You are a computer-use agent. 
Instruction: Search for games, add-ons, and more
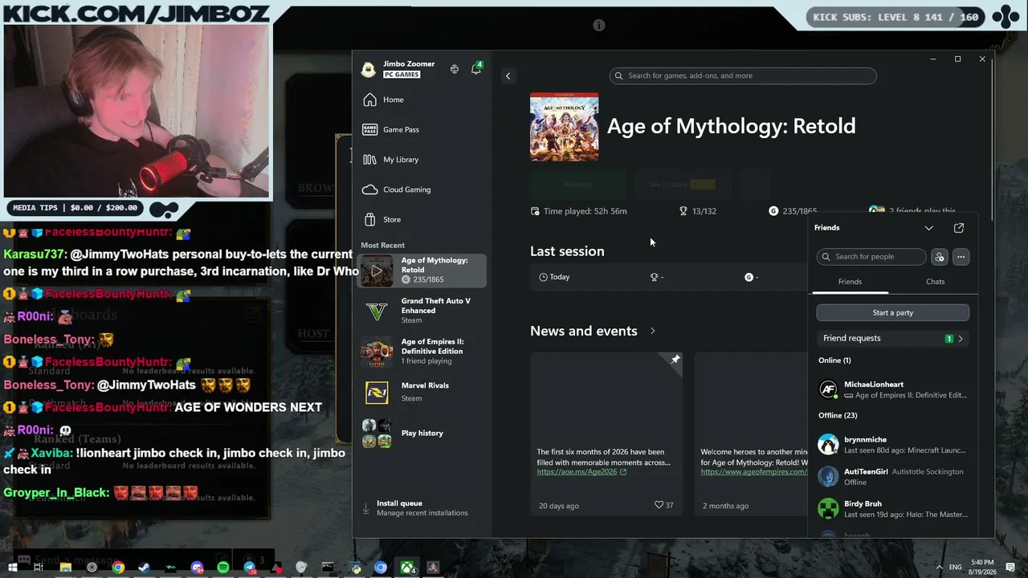click(x=743, y=75)
